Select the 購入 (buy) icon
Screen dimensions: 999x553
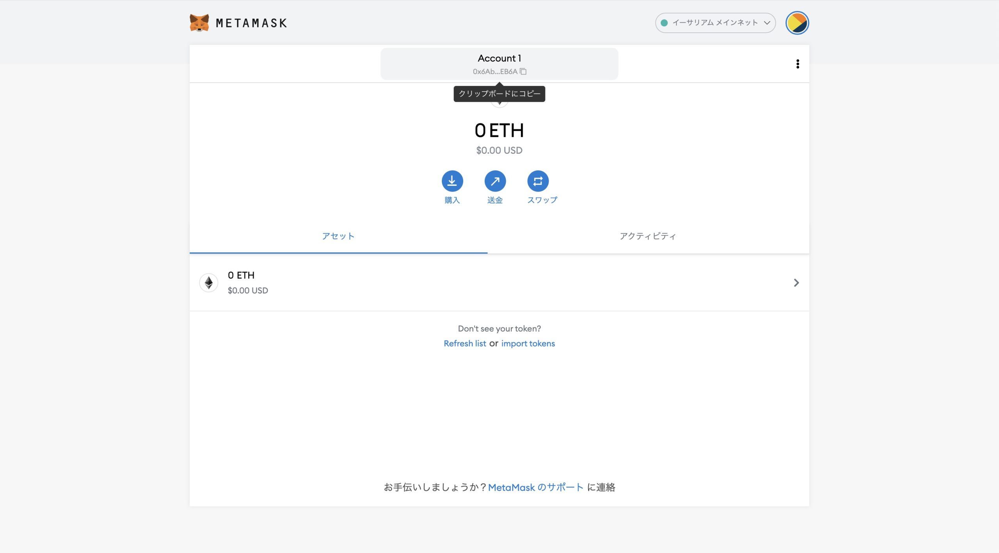452,181
